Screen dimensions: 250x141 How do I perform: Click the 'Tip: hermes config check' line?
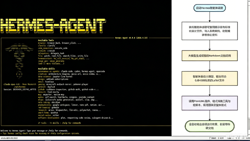coord(40,133)
